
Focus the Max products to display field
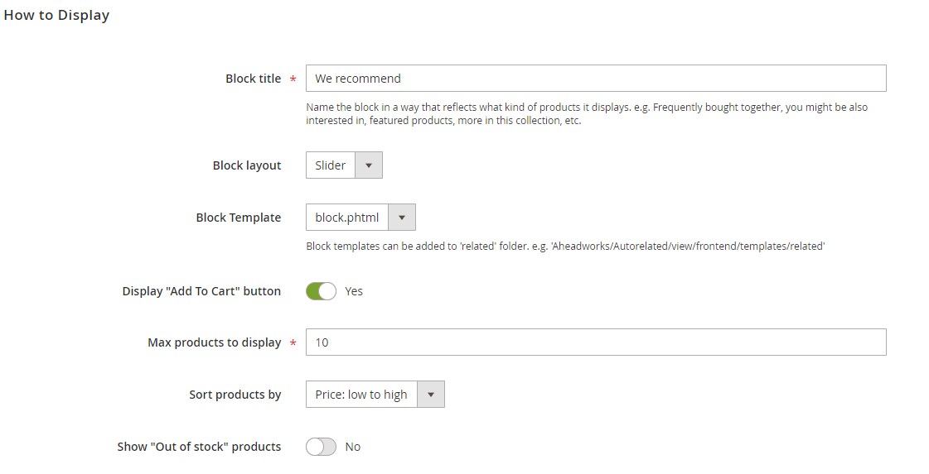point(595,342)
